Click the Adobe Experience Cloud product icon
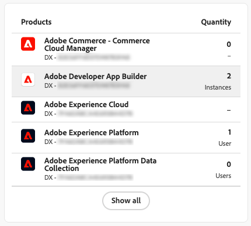This screenshot has width=251, height=226. 28,108
